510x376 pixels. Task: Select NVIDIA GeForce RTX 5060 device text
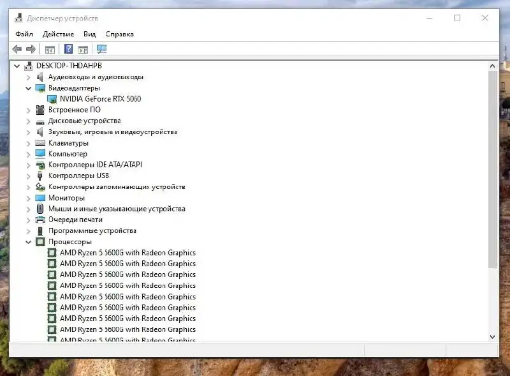(100, 99)
